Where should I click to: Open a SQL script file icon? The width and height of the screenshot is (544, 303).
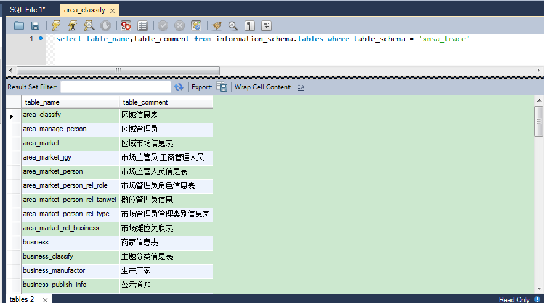pyautogui.click(x=19, y=26)
